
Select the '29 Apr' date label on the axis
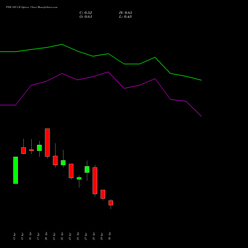tap(102, 236)
